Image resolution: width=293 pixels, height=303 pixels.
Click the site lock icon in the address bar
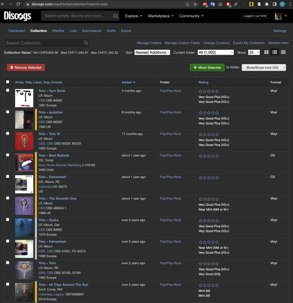click(x=28, y=4)
